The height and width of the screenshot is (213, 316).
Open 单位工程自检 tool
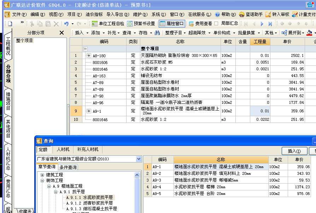108,24
